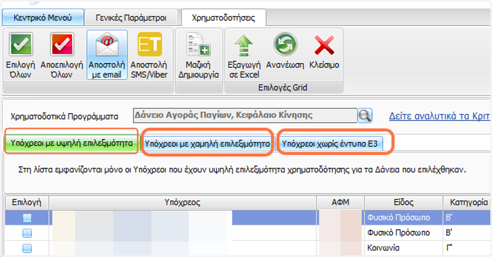
Task: Sort by the ΑΦΜ column header
Action: (x=340, y=202)
